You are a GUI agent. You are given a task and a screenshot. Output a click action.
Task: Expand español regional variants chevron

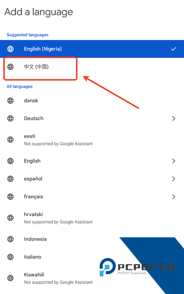click(x=173, y=179)
